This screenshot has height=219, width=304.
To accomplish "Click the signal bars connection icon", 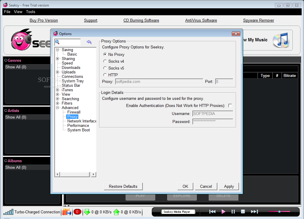I will click(8, 212).
